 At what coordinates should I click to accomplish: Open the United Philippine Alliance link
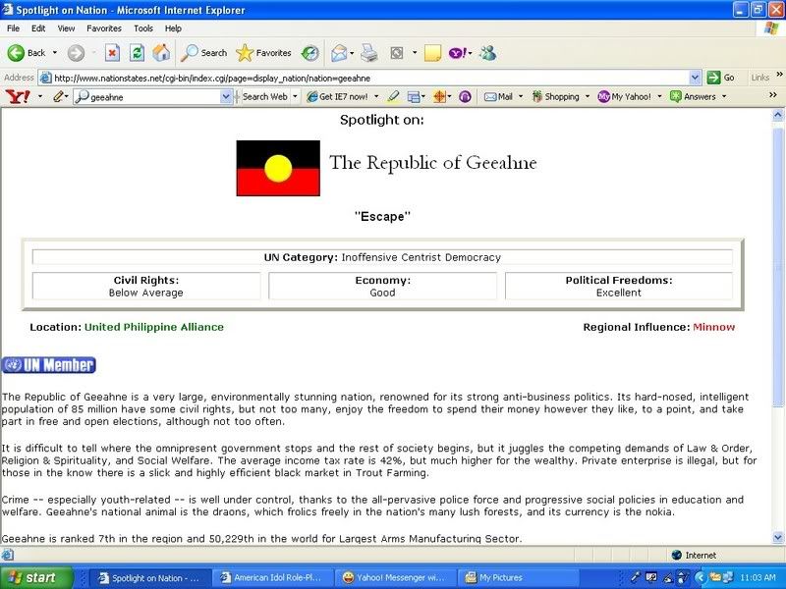point(153,327)
